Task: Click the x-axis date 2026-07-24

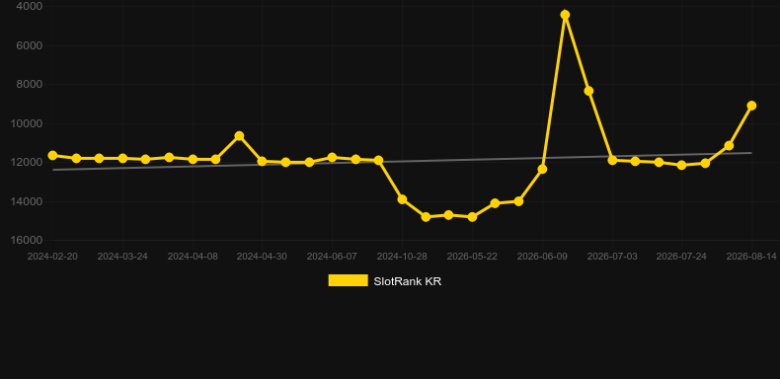Action: [681, 257]
